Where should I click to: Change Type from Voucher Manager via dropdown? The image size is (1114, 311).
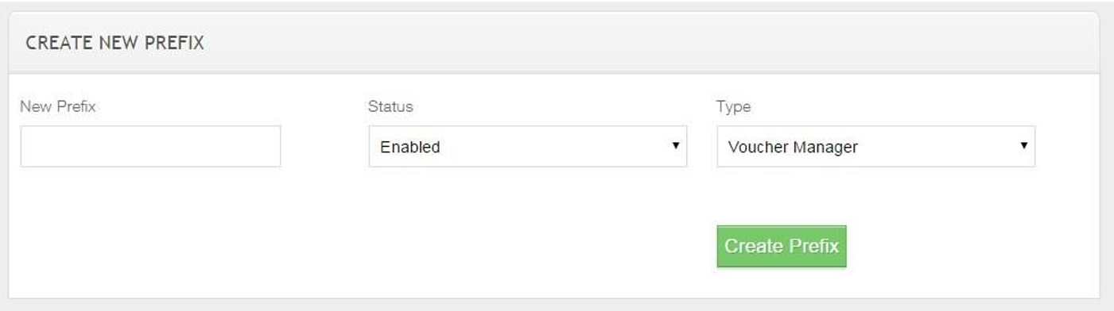pos(875,146)
